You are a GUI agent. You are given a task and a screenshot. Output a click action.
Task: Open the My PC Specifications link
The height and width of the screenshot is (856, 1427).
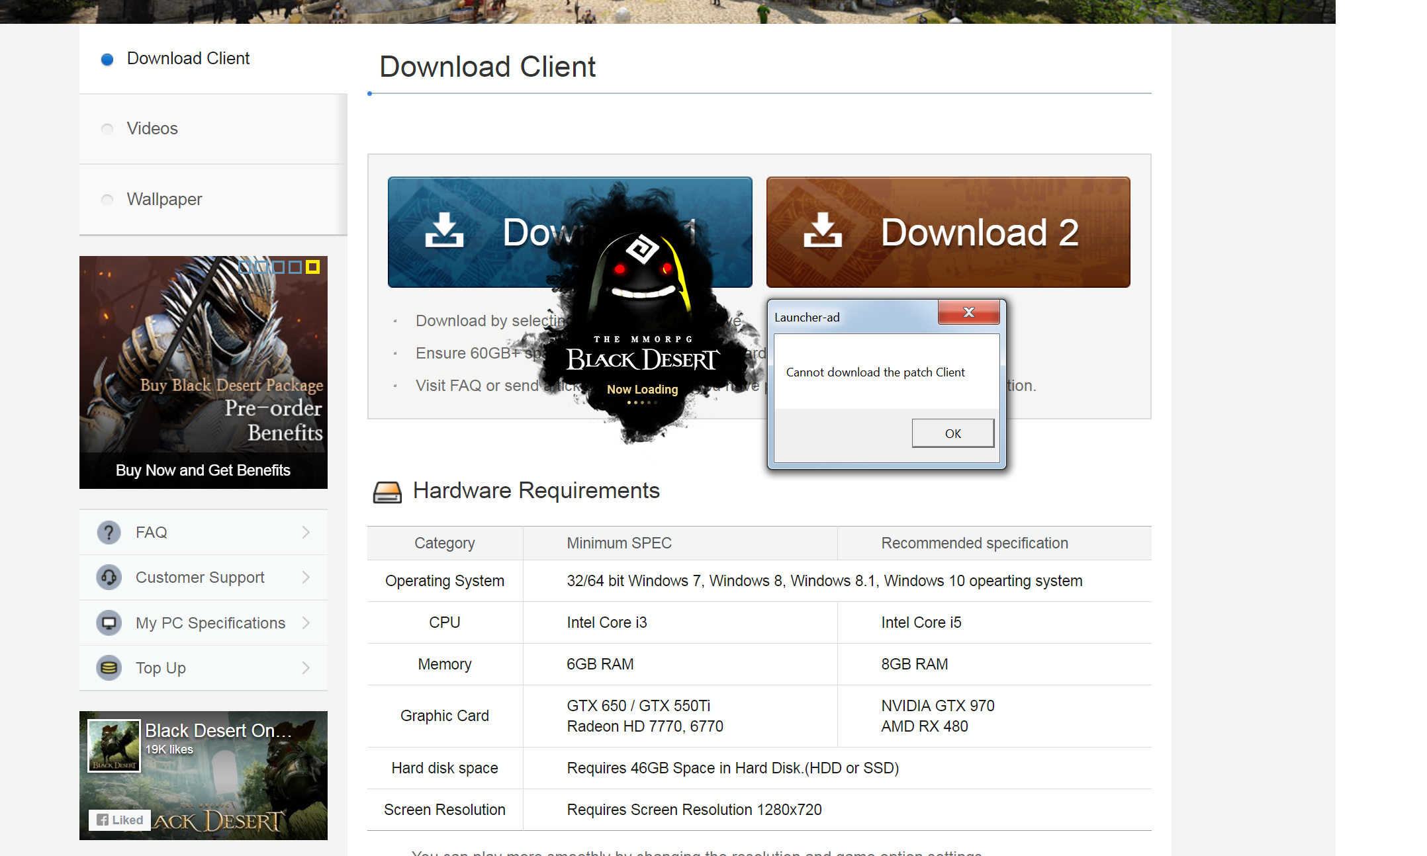[x=203, y=623]
